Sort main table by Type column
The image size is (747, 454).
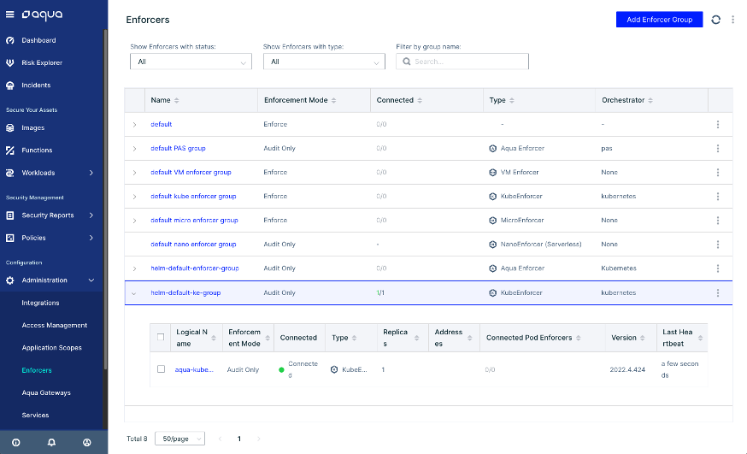point(512,101)
